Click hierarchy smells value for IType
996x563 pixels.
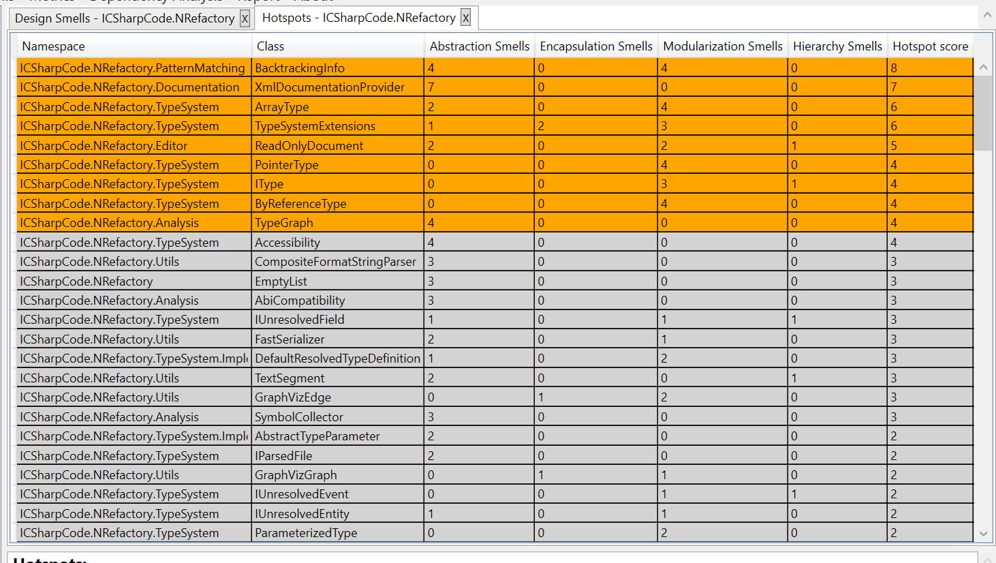click(837, 184)
